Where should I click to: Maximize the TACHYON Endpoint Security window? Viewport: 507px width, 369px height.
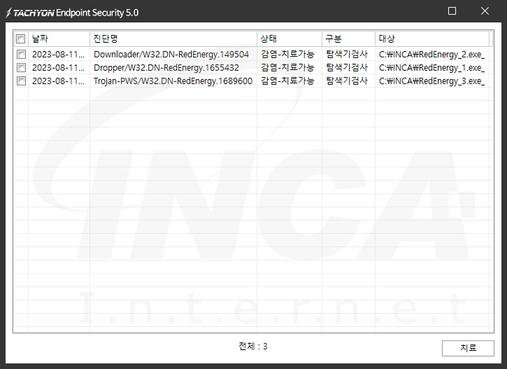[x=452, y=11]
